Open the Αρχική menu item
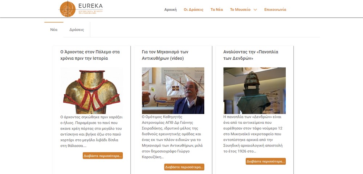The image size is (363, 174). 170,9
